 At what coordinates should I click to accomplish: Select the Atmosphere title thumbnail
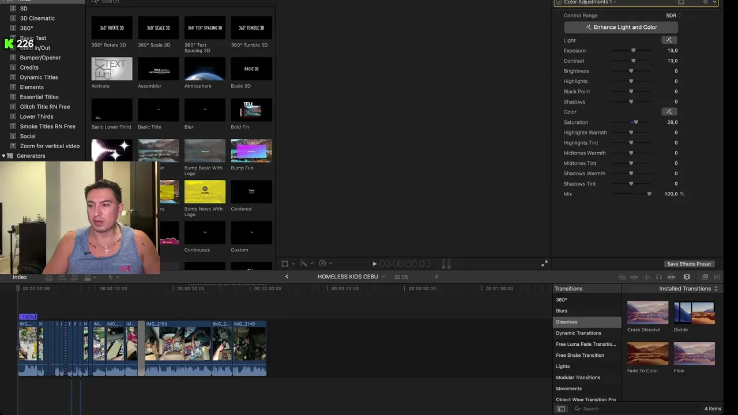click(205, 69)
